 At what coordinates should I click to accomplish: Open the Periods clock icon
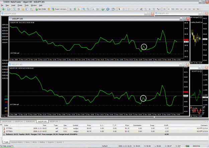(107, 9)
